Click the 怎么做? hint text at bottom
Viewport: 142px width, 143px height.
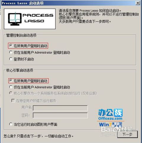click(38, 136)
